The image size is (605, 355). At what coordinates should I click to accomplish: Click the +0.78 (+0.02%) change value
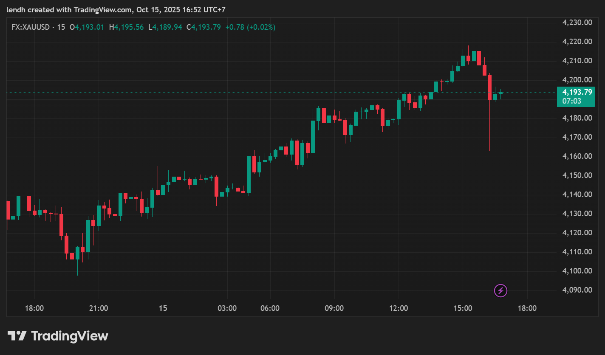(x=250, y=27)
